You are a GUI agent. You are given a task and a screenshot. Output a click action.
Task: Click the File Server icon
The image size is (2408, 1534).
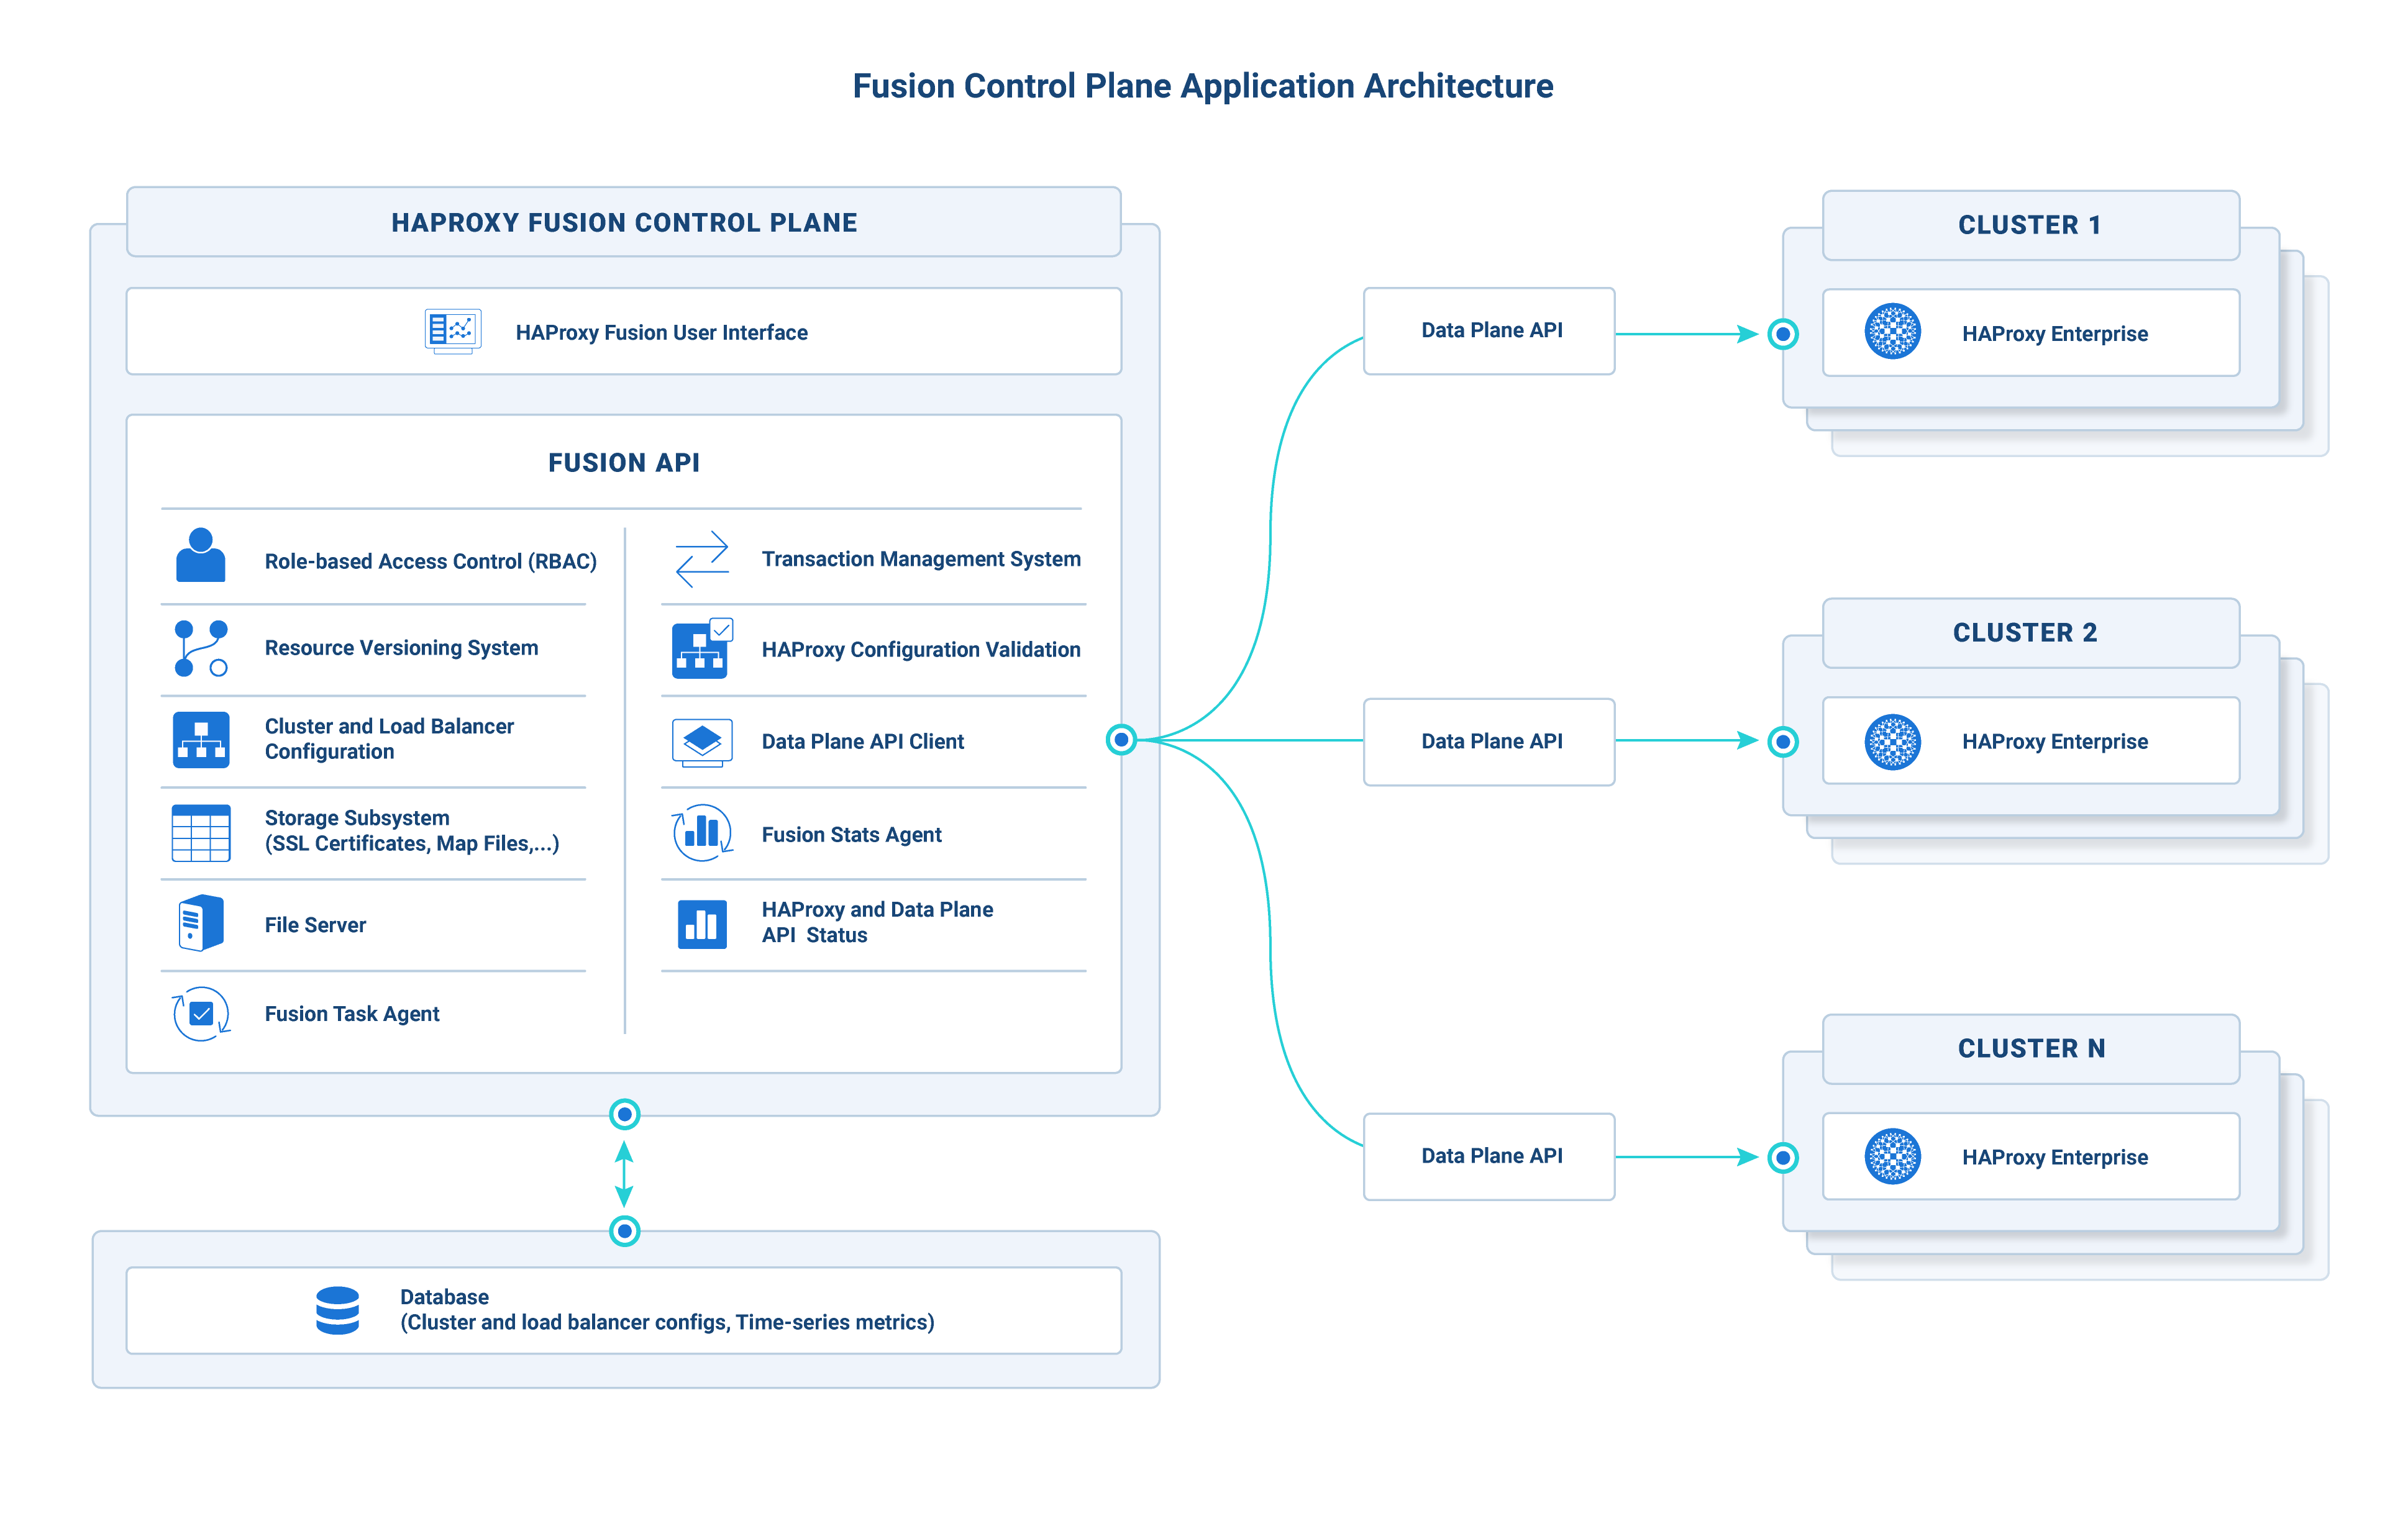click(x=201, y=922)
